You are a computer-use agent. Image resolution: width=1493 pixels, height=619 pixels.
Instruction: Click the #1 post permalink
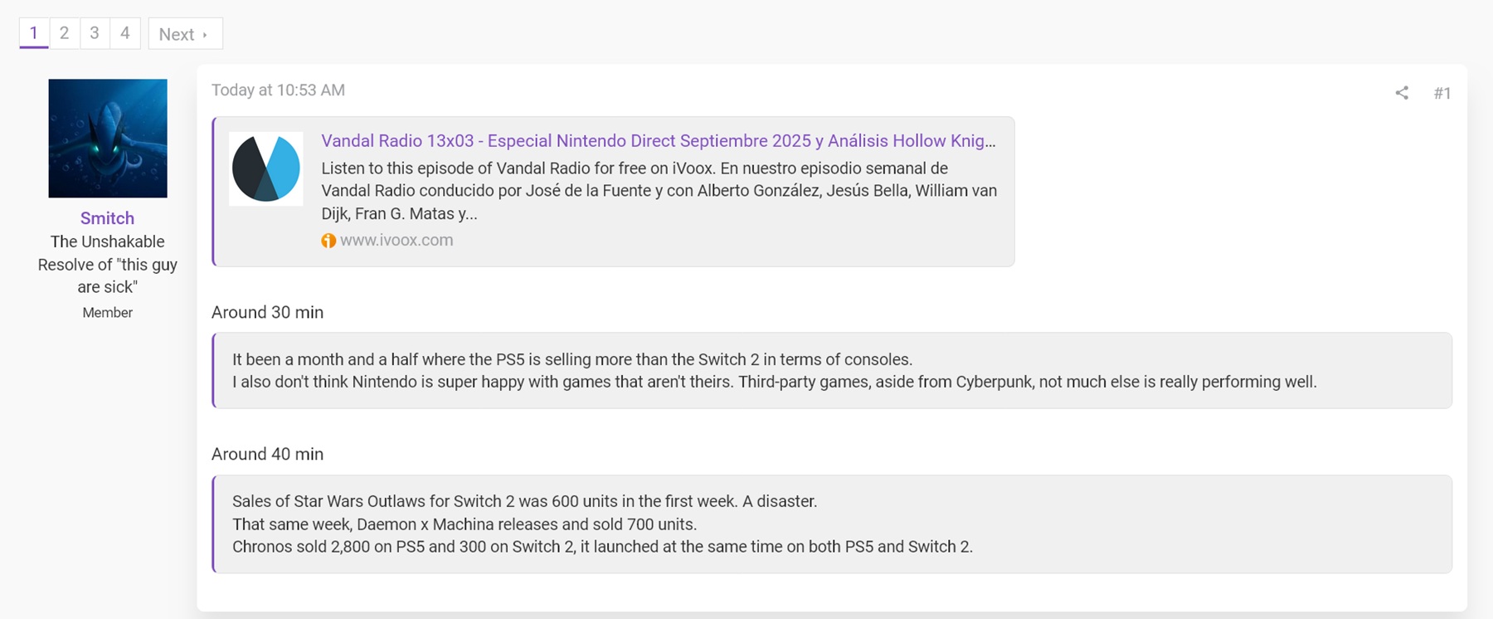point(1442,93)
